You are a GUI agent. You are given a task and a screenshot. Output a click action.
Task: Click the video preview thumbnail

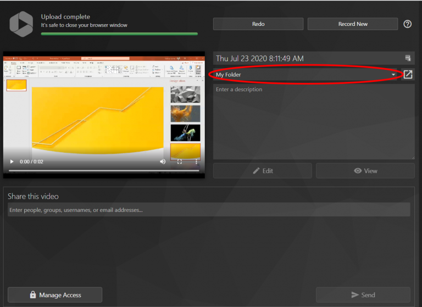coord(104,115)
